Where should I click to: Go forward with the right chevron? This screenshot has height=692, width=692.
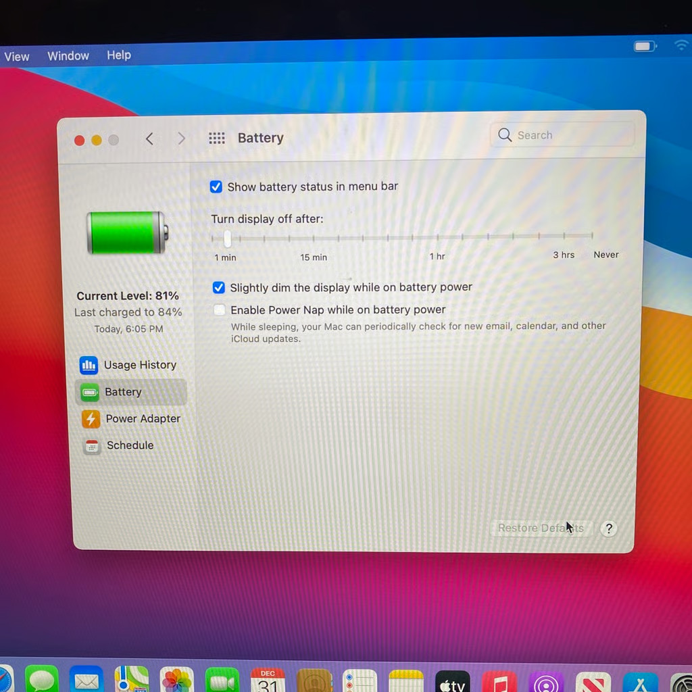(181, 139)
